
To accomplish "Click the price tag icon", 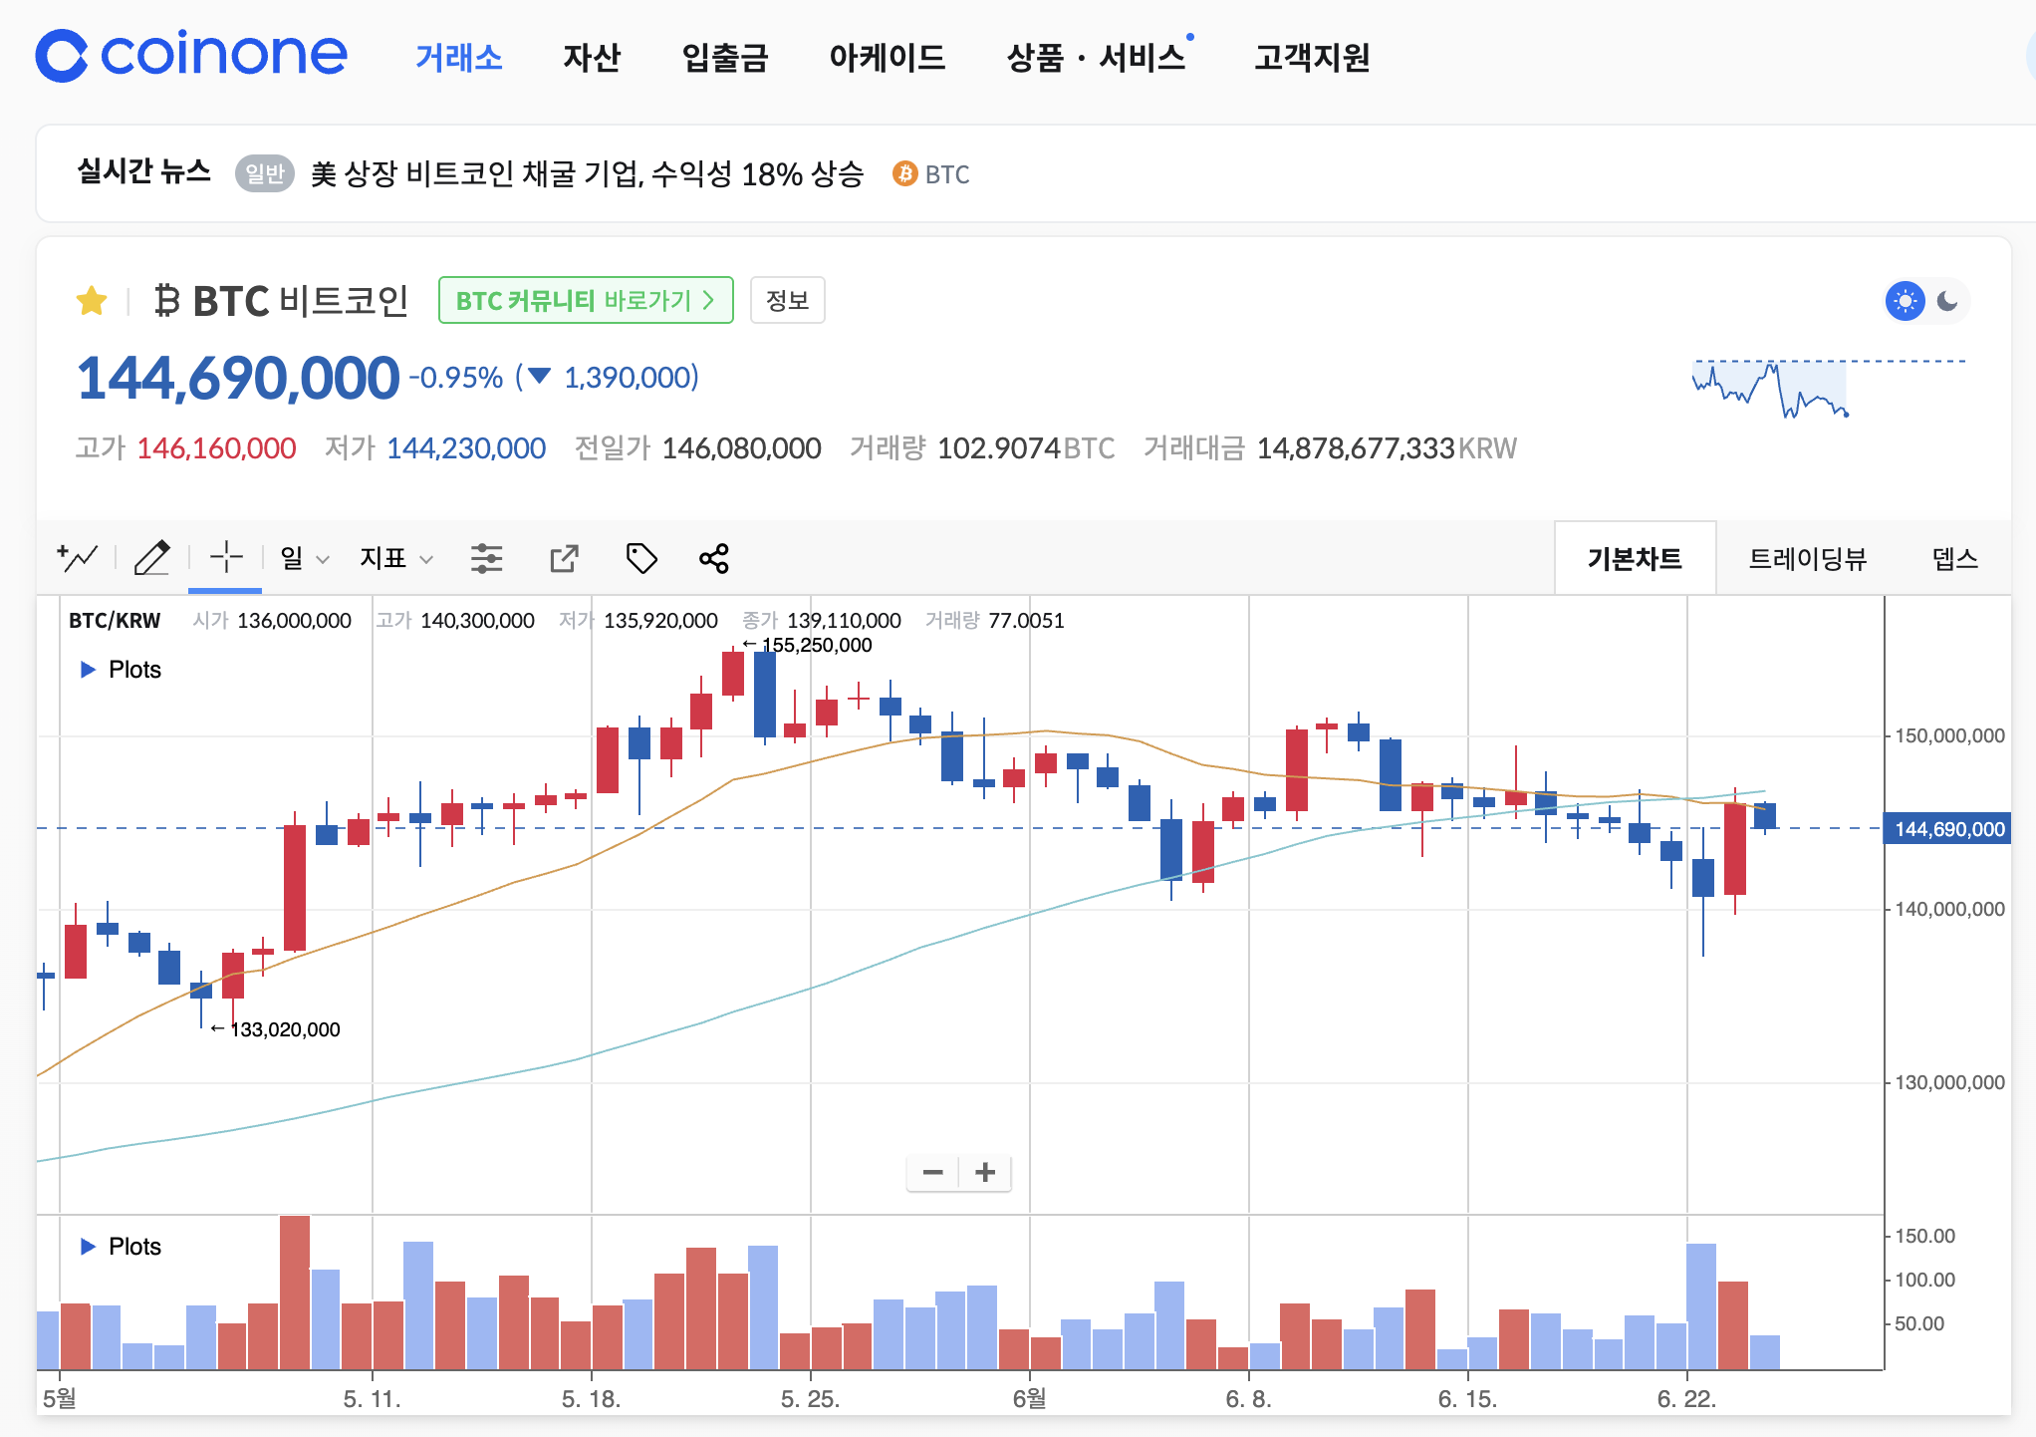I will (640, 558).
